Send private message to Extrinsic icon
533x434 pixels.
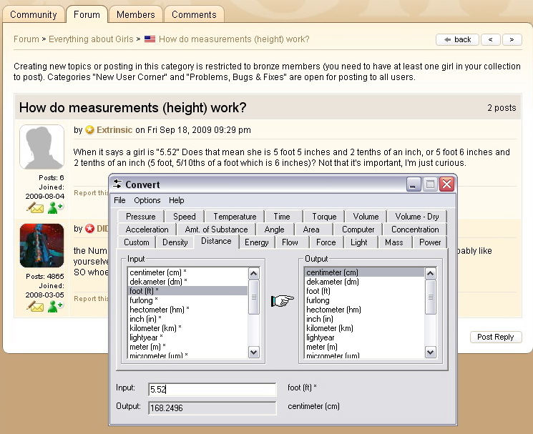[35, 208]
